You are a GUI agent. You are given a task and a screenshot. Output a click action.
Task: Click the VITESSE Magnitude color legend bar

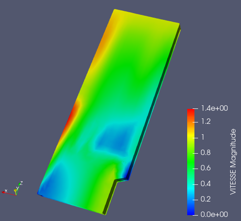(191, 162)
